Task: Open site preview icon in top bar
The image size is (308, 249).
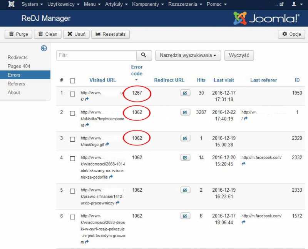Action: click(x=281, y=4)
